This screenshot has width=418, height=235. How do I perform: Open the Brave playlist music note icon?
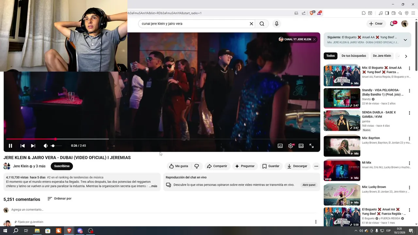point(380,13)
